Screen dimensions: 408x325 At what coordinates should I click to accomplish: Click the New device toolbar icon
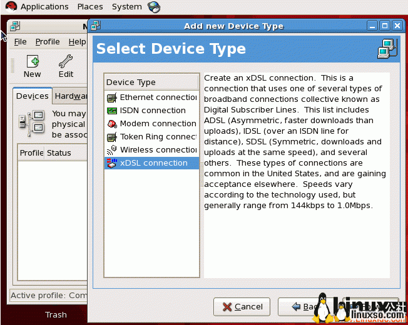33,62
